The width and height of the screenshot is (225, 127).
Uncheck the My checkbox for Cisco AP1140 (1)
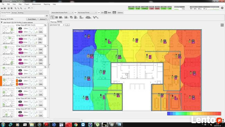pos(17,25)
